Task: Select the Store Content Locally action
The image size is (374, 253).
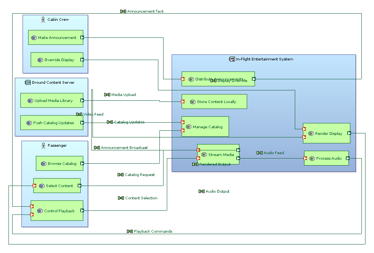Action: click(214, 101)
